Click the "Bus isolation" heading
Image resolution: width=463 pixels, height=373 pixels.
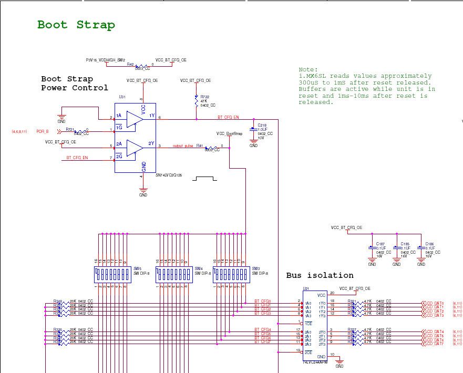(320, 275)
